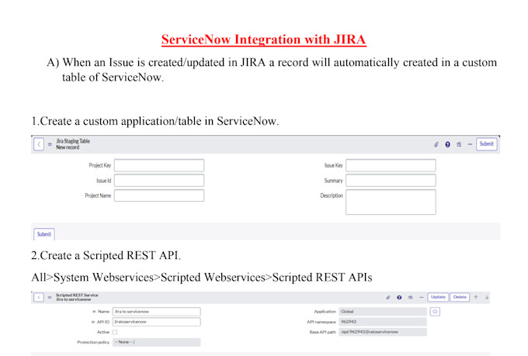Click help icon in Scripted REST Service header
The image size is (528, 356).
coord(399,298)
